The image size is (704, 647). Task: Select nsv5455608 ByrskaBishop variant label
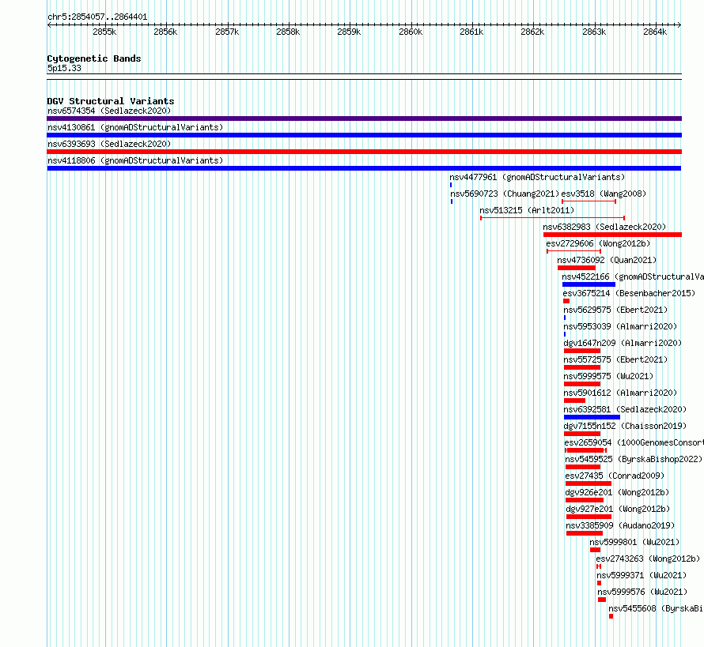[656, 608]
